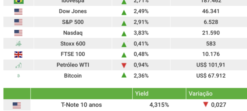
Task: Click the FTSE 100 row label
Action: pyautogui.click(x=73, y=54)
